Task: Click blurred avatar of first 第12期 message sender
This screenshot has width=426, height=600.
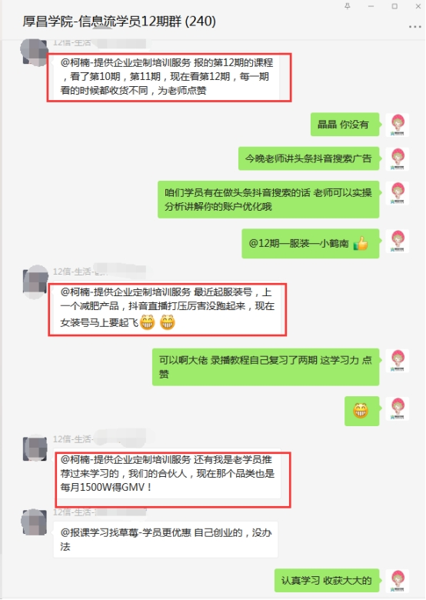Action: click(x=35, y=52)
